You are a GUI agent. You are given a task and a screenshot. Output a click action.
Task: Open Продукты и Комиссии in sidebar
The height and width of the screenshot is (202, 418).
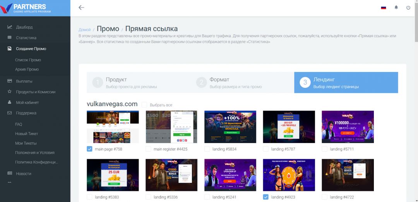[x=36, y=92]
